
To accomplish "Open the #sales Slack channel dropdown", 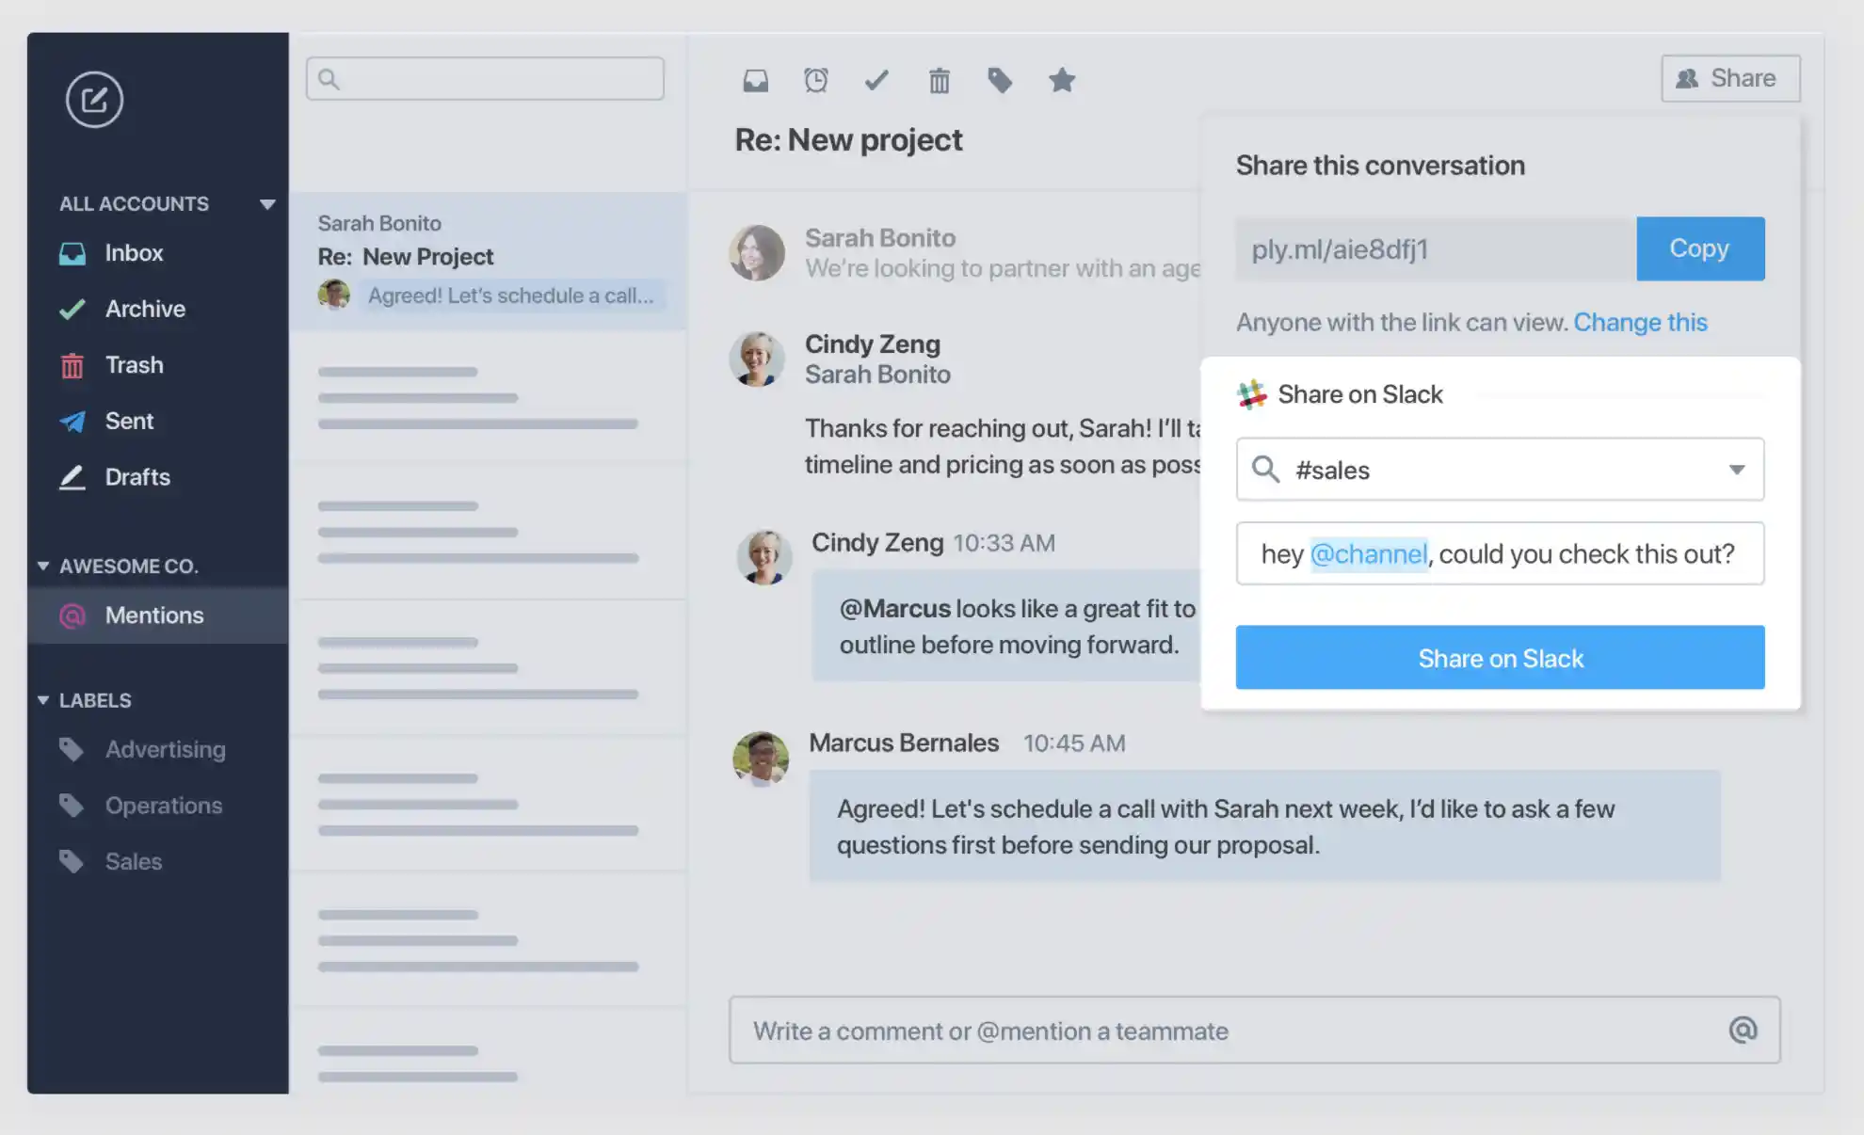I will pyautogui.click(x=1736, y=470).
